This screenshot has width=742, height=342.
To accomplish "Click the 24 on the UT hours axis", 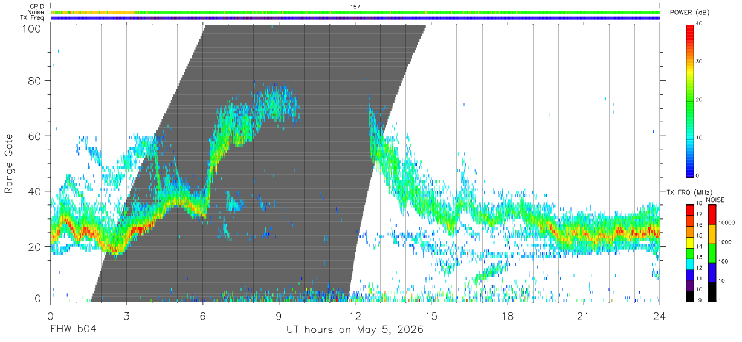I will coord(660,315).
